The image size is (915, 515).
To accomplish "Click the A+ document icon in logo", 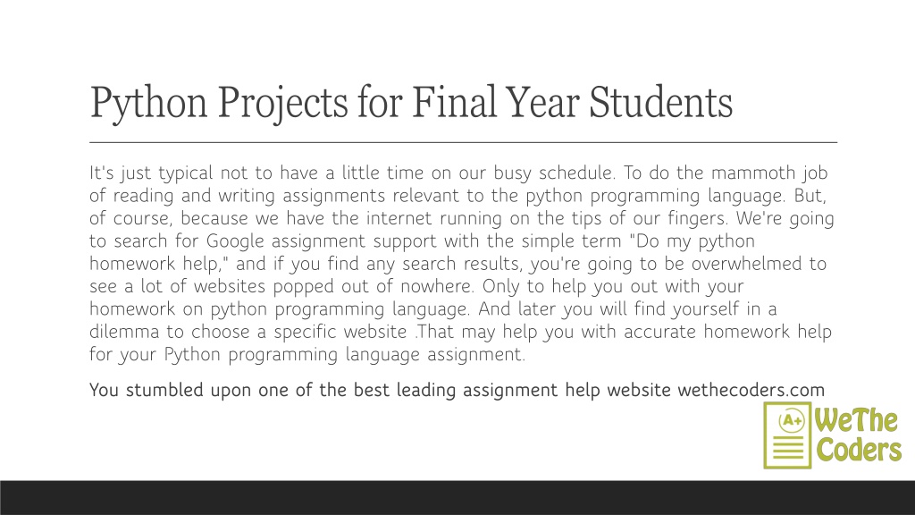I will click(787, 435).
